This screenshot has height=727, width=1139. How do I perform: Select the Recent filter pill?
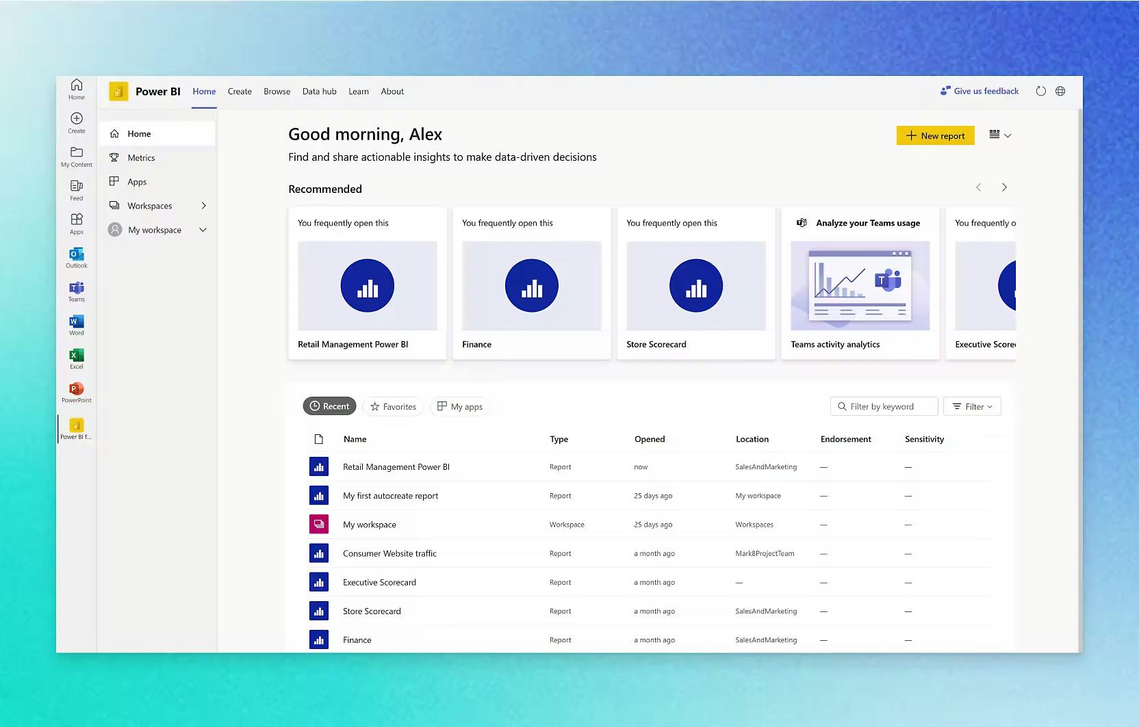click(x=329, y=406)
